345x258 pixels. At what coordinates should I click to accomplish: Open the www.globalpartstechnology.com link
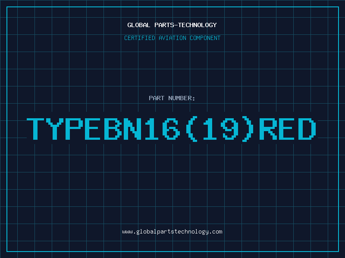pyautogui.click(x=172, y=232)
